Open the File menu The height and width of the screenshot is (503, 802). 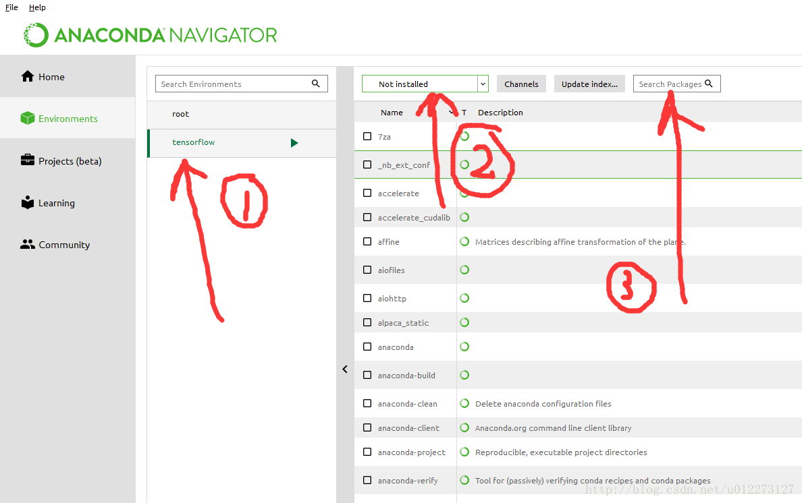coord(11,7)
